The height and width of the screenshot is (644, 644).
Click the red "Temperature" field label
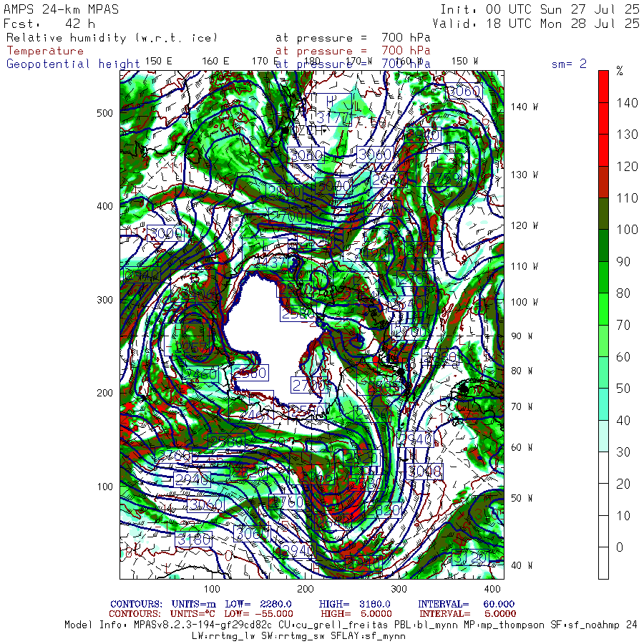(x=45, y=51)
